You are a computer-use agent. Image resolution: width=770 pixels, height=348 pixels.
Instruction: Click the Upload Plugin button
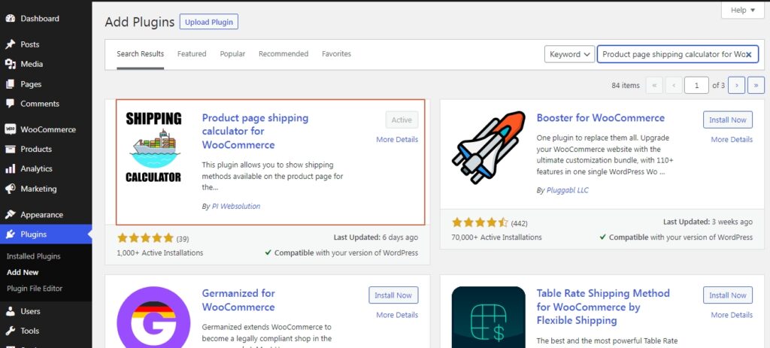click(209, 22)
